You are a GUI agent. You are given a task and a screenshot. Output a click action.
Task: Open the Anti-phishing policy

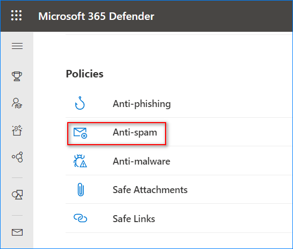point(142,104)
